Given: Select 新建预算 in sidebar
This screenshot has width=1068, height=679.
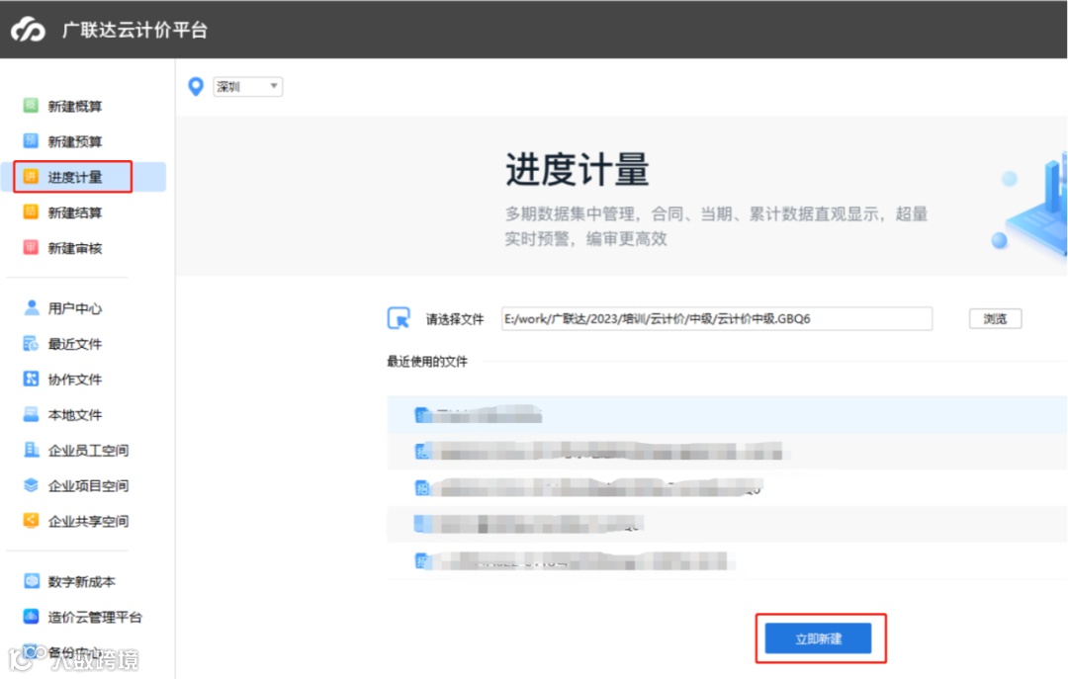Looking at the screenshot, I should pos(75,141).
